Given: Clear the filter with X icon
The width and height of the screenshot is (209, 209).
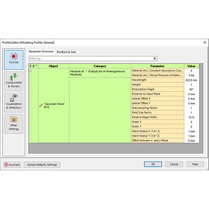Looking at the screenshot, I should pyautogui.click(x=155, y=59).
